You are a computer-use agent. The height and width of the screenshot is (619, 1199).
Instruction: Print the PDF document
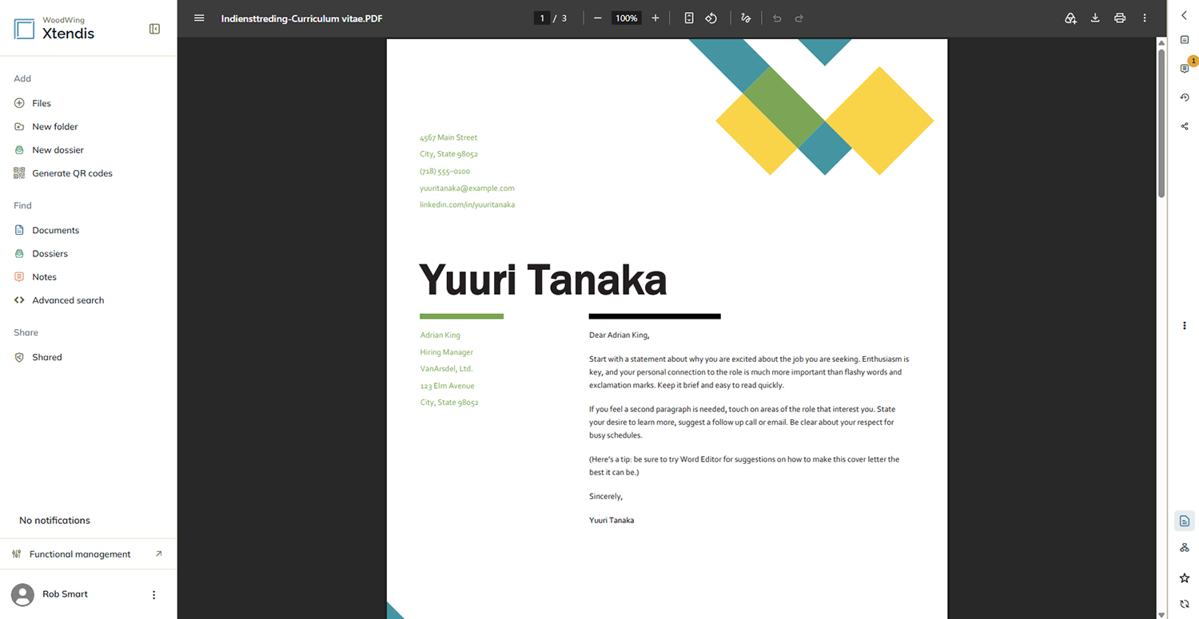1120,18
